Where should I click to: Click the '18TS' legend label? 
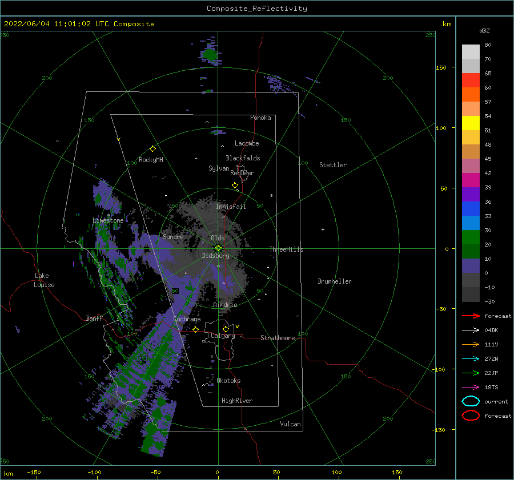click(x=491, y=388)
